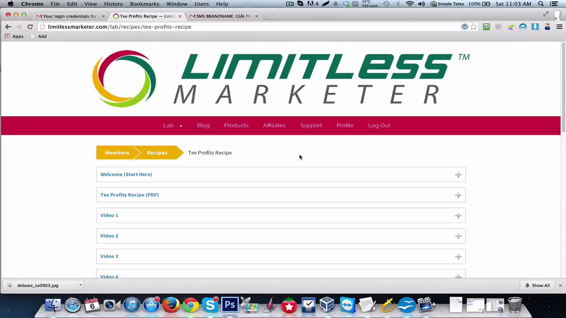Screen dimensions: 566x318
Task: Launch Firefox from the dock
Action: [x=171, y=305]
